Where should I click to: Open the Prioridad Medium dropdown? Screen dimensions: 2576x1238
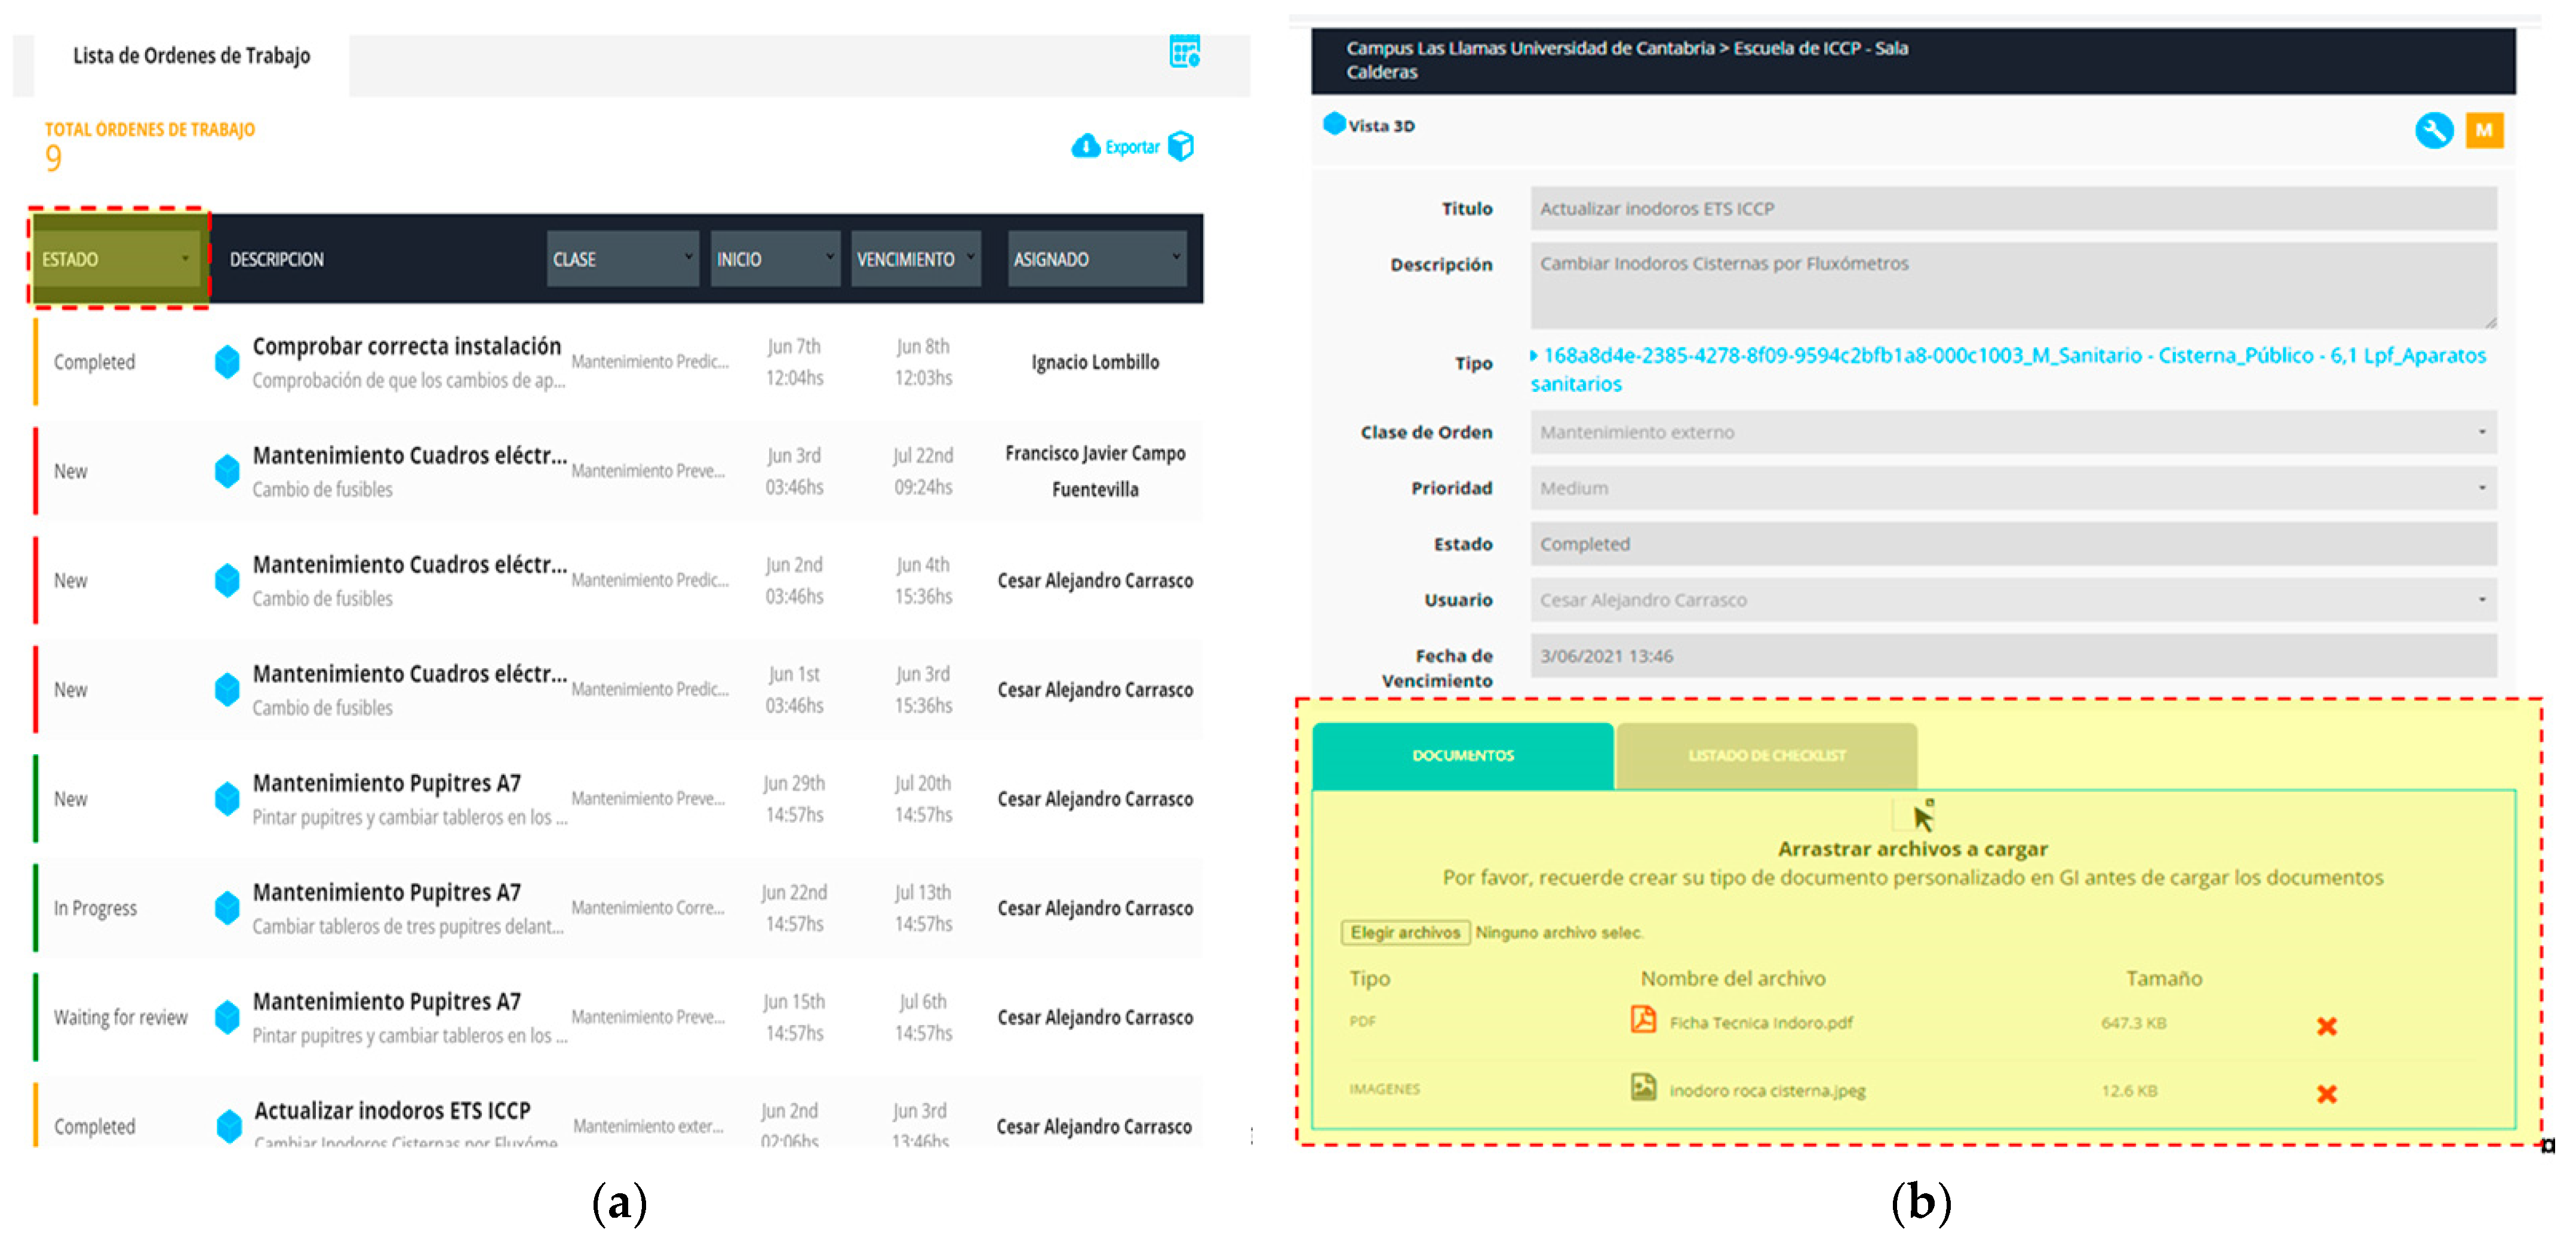click(2012, 487)
